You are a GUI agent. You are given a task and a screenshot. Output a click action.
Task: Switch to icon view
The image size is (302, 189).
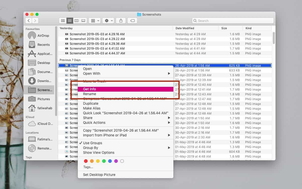point(63,21)
